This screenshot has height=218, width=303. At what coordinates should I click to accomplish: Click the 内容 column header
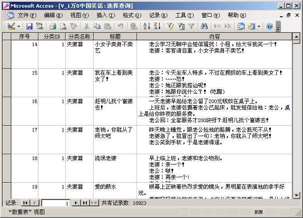(214, 37)
